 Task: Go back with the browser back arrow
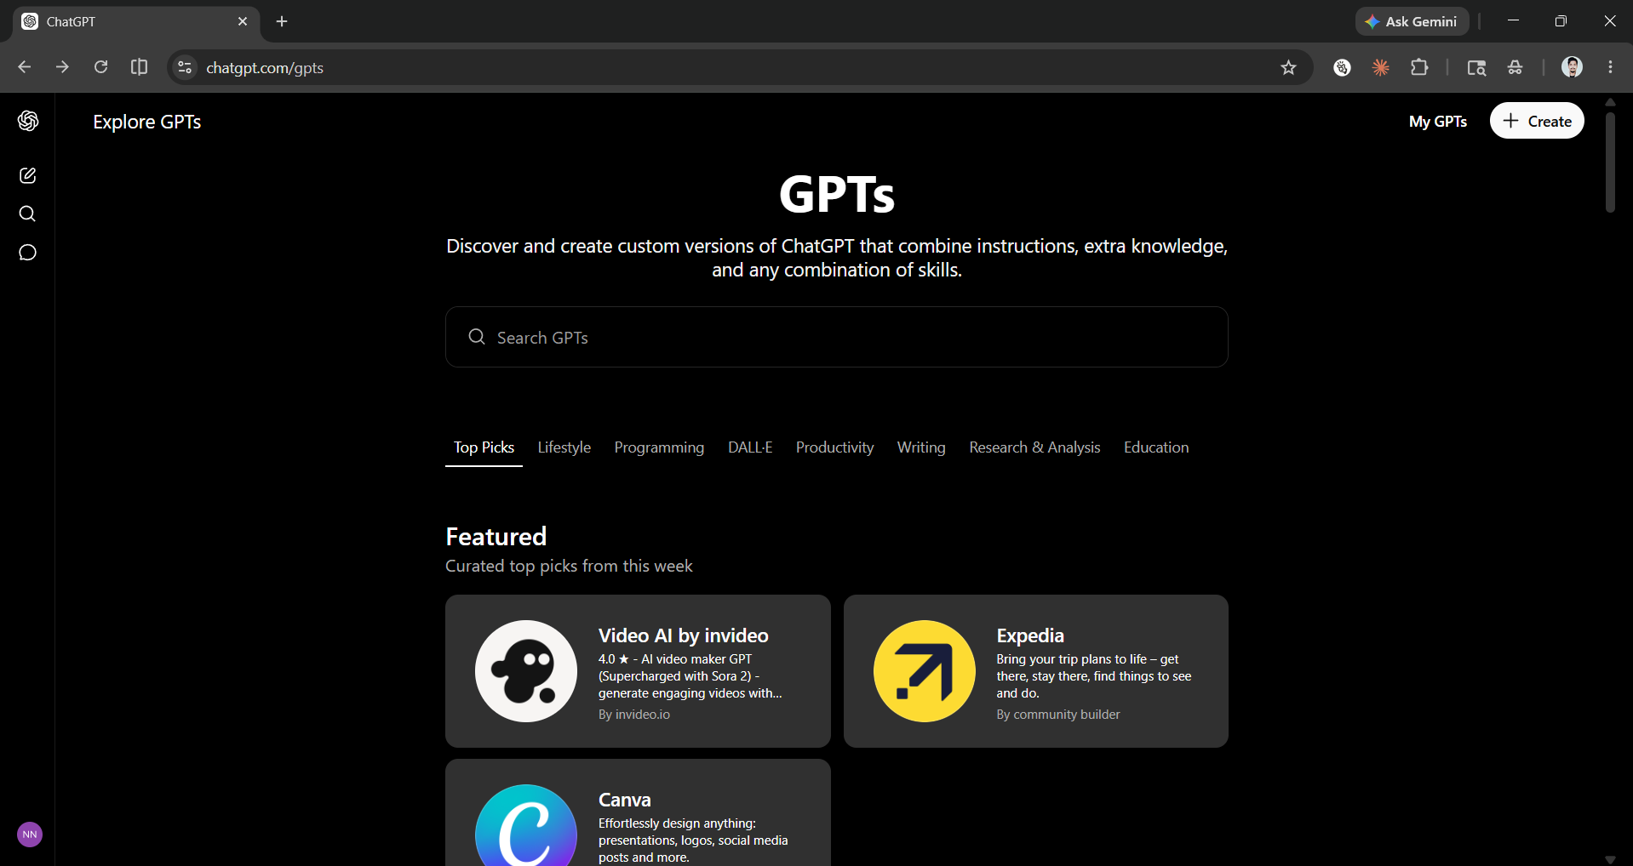click(x=25, y=67)
